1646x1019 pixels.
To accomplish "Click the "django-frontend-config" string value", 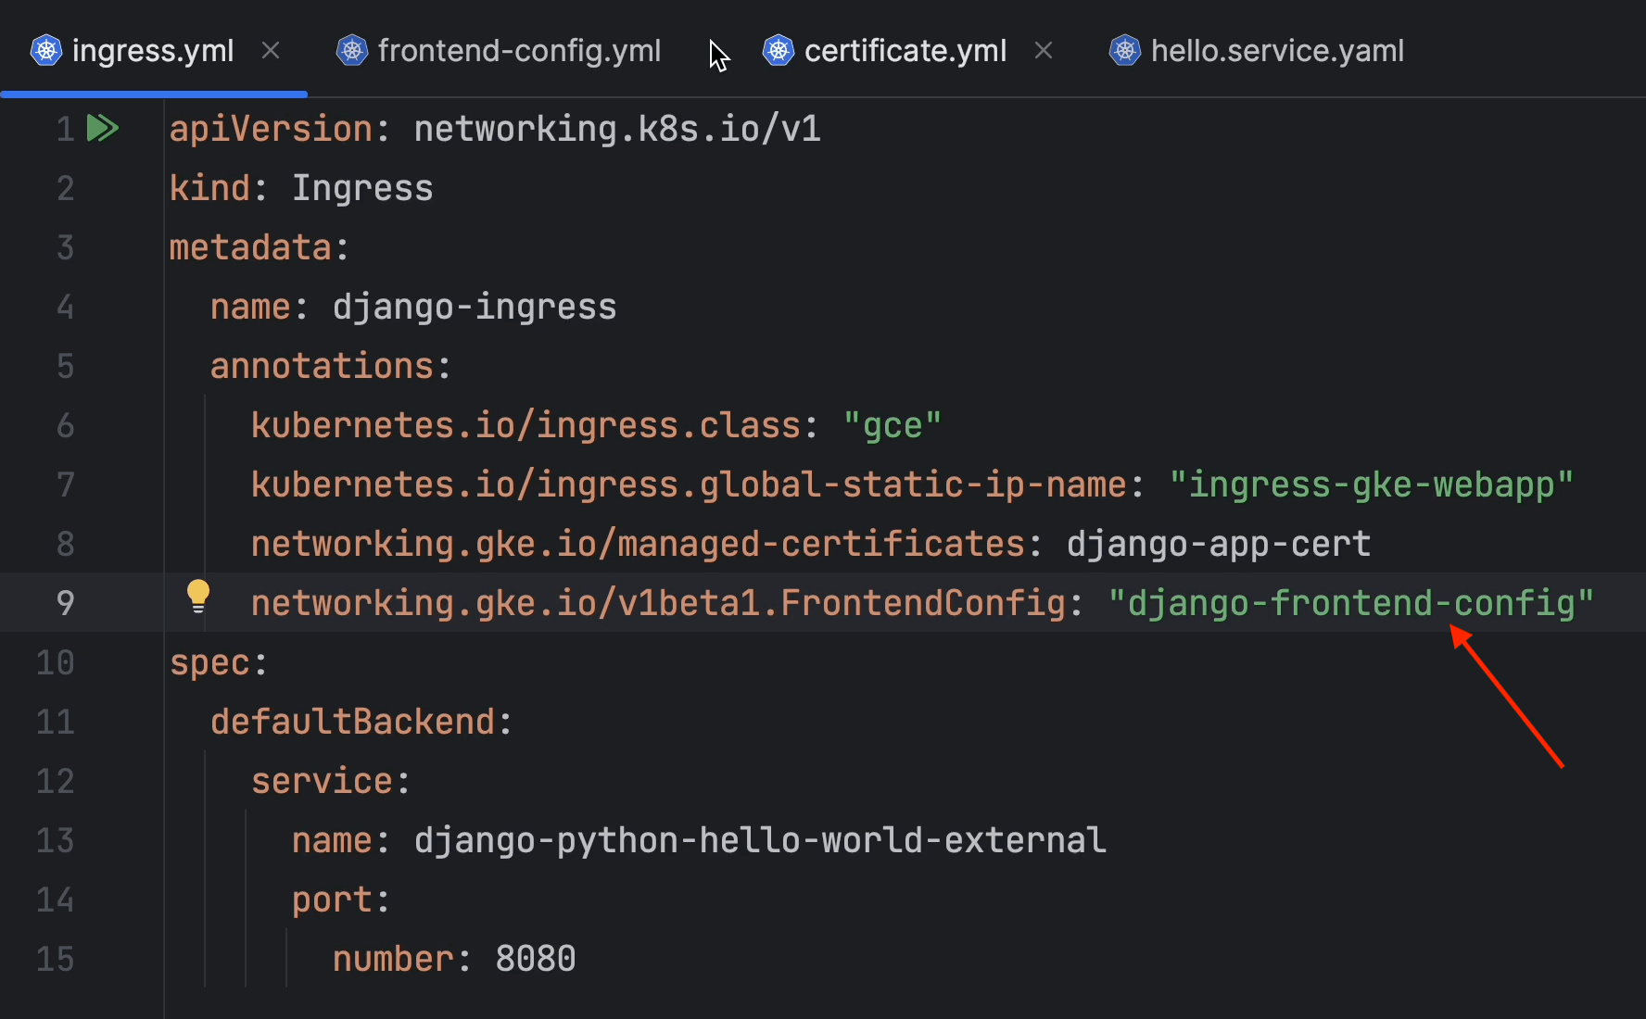I will click(1350, 603).
